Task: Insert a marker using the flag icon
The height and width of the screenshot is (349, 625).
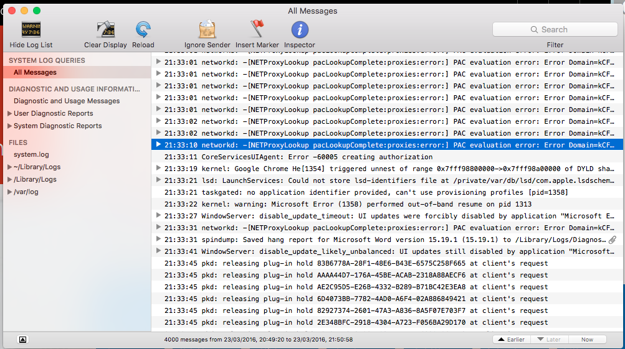Action: (257, 30)
